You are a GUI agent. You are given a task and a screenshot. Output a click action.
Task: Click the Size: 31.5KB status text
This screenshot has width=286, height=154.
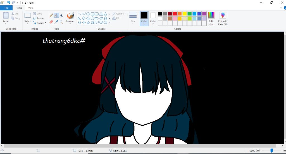[120, 151]
